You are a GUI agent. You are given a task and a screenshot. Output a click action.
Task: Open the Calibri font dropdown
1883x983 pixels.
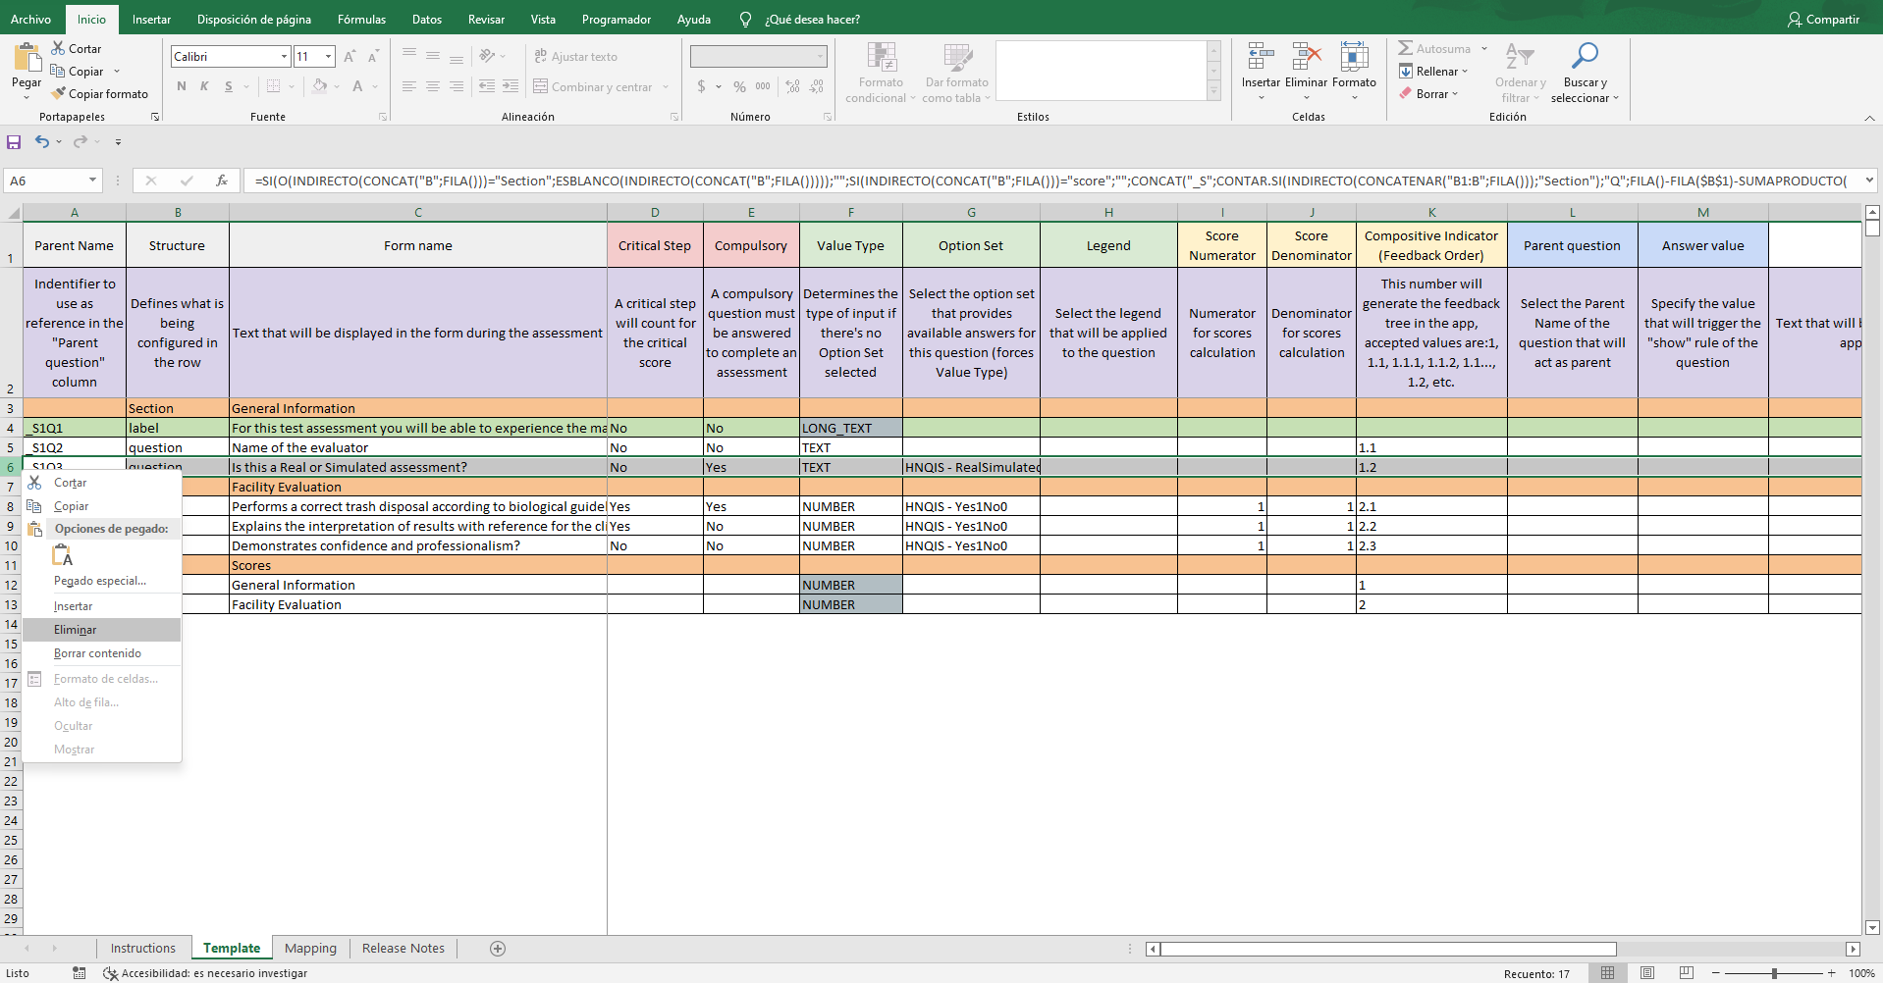pos(284,57)
